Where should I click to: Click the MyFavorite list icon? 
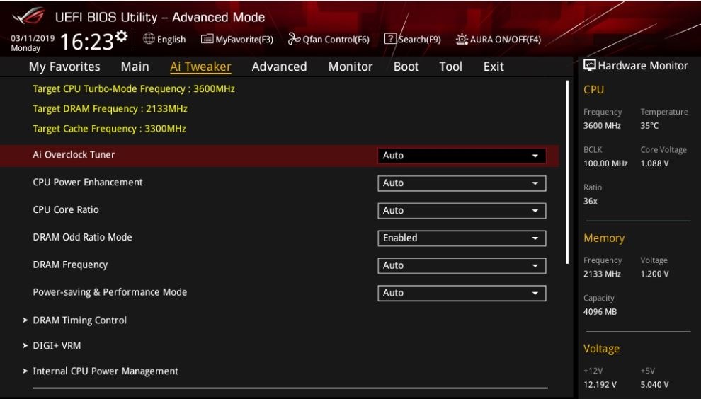click(207, 39)
